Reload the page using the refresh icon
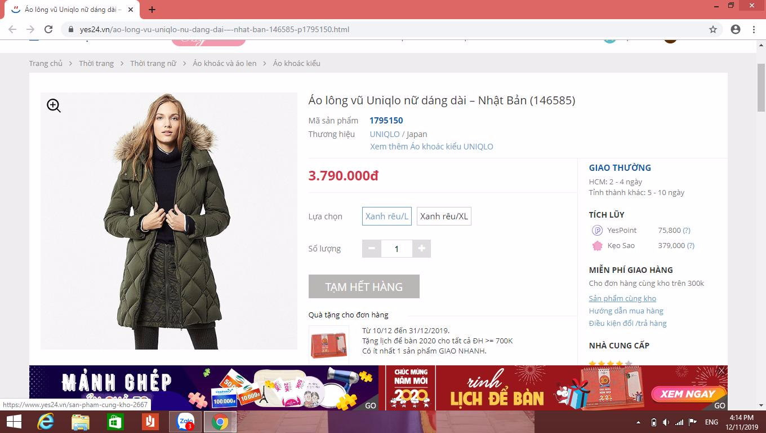 (48, 29)
